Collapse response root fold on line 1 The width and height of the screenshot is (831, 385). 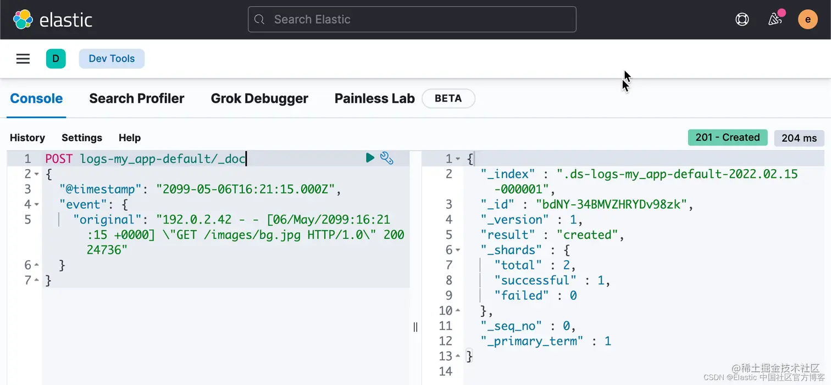(458, 159)
